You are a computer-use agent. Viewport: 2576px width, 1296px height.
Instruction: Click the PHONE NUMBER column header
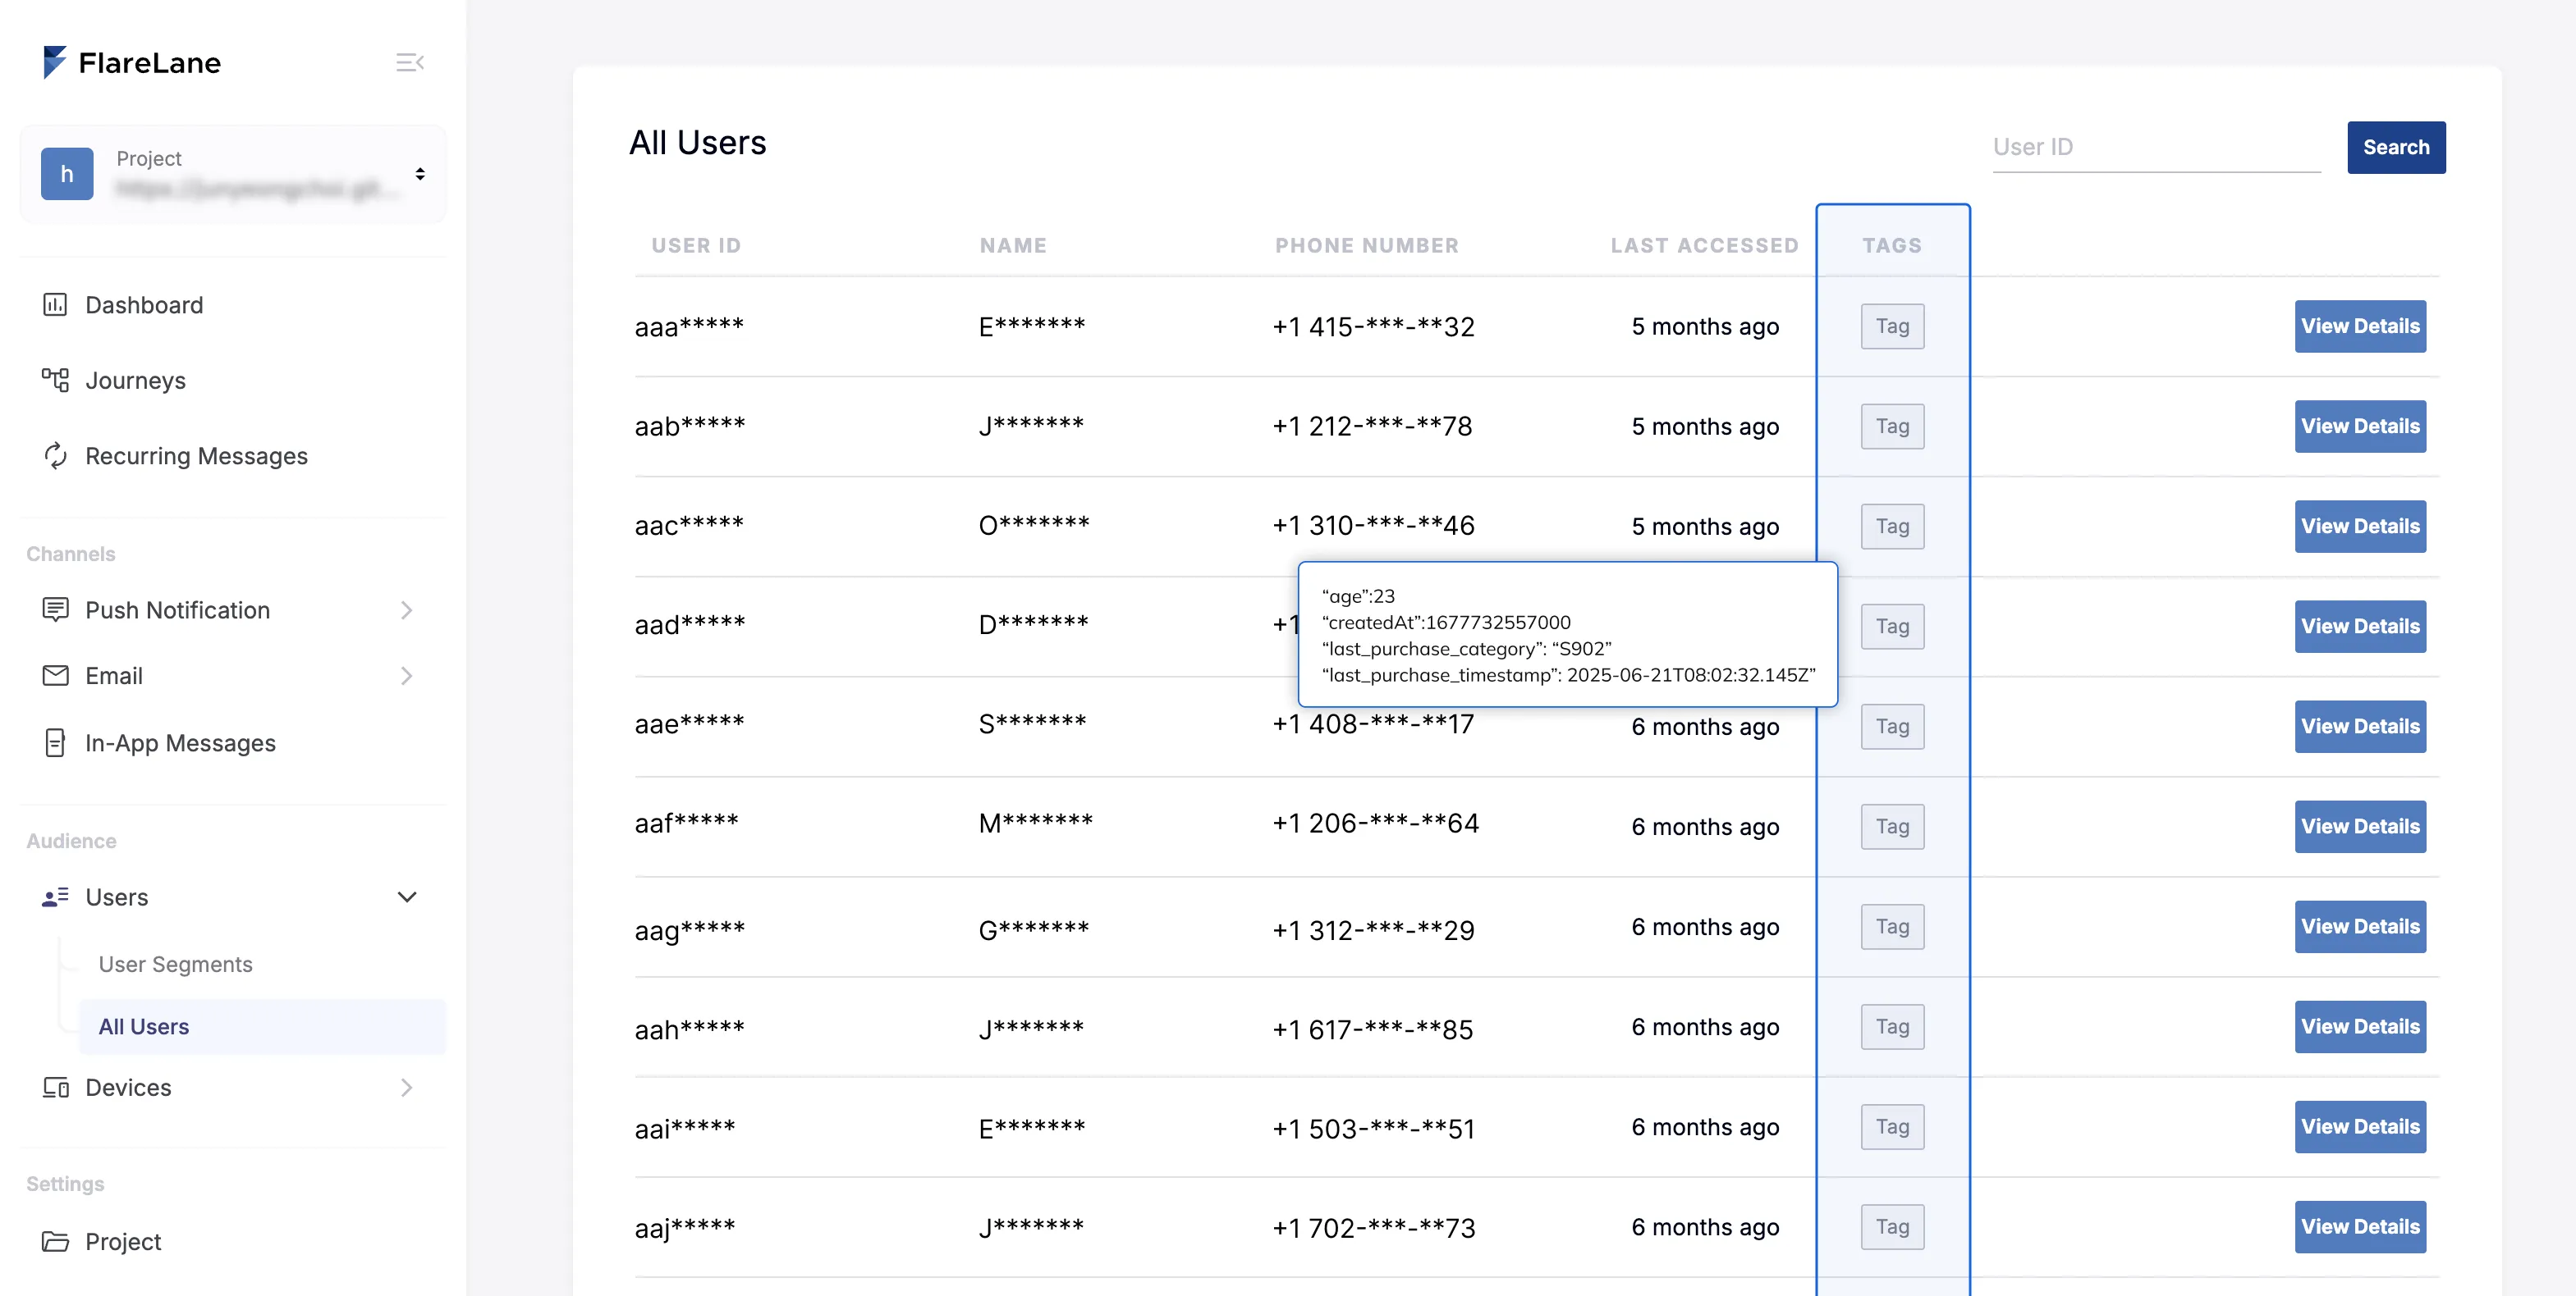[x=1366, y=244]
